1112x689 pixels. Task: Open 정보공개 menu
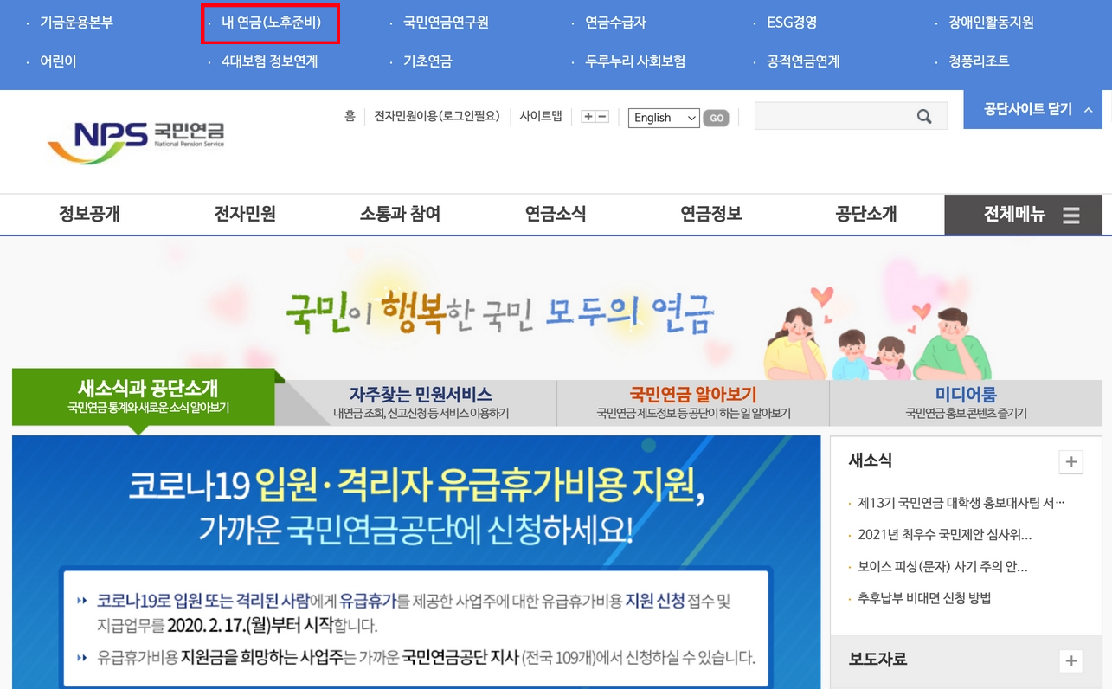(x=89, y=214)
